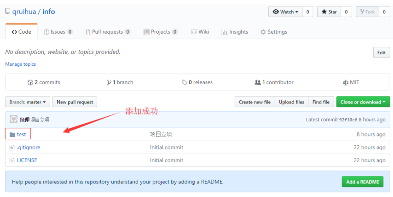Click the test folder icon
Viewport: 393px width, 197px height.
(x=13, y=135)
